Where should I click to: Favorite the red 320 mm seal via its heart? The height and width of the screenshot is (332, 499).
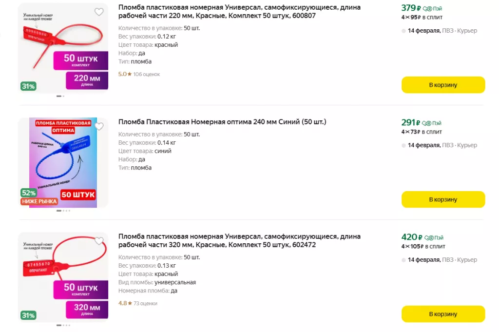point(99,241)
